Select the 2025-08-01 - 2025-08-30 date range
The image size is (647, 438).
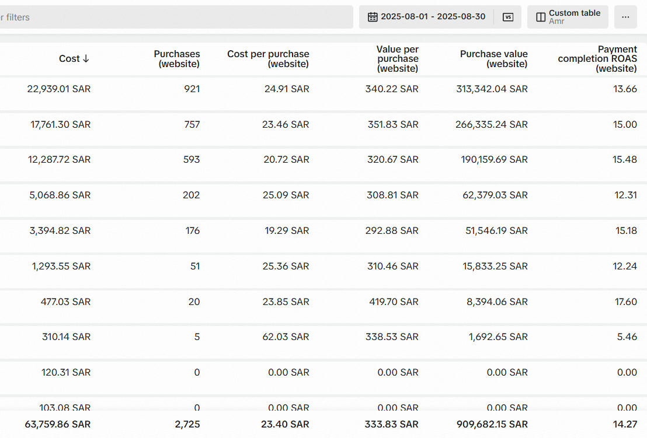(x=433, y=16)
